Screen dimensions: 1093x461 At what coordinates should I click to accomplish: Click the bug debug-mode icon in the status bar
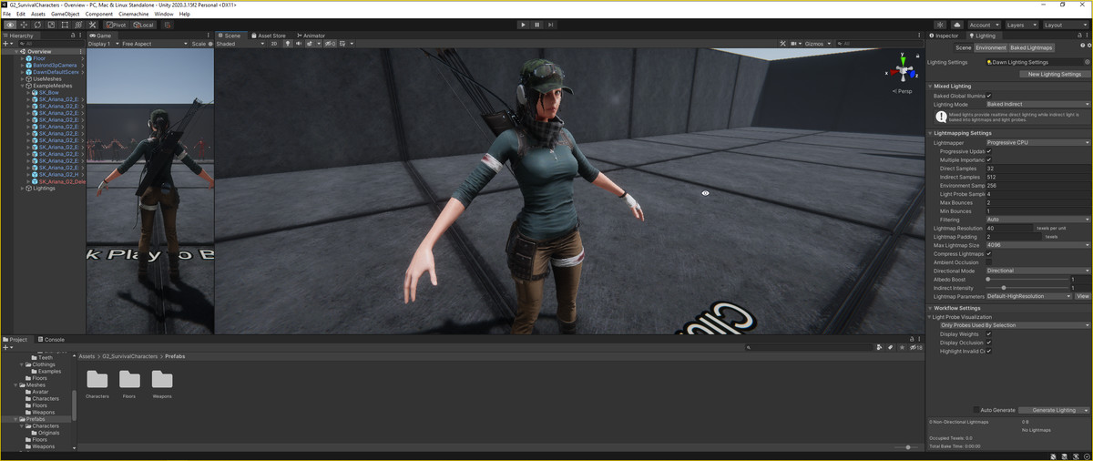(1051, 455)
